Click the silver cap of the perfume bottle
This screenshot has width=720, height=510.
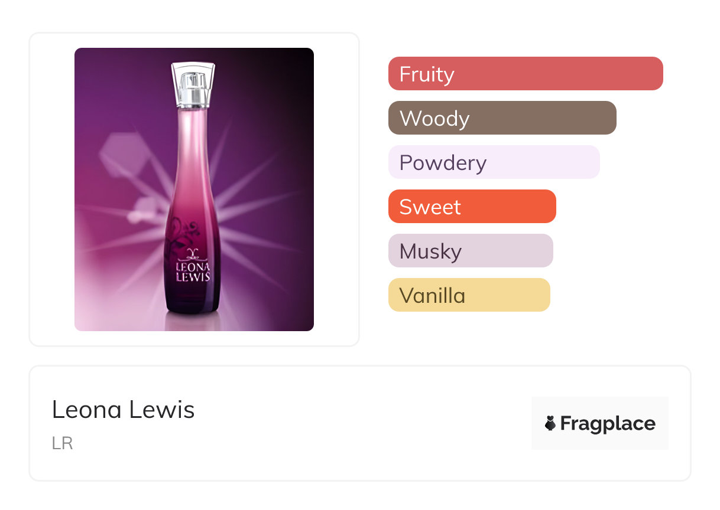point(193,83)
